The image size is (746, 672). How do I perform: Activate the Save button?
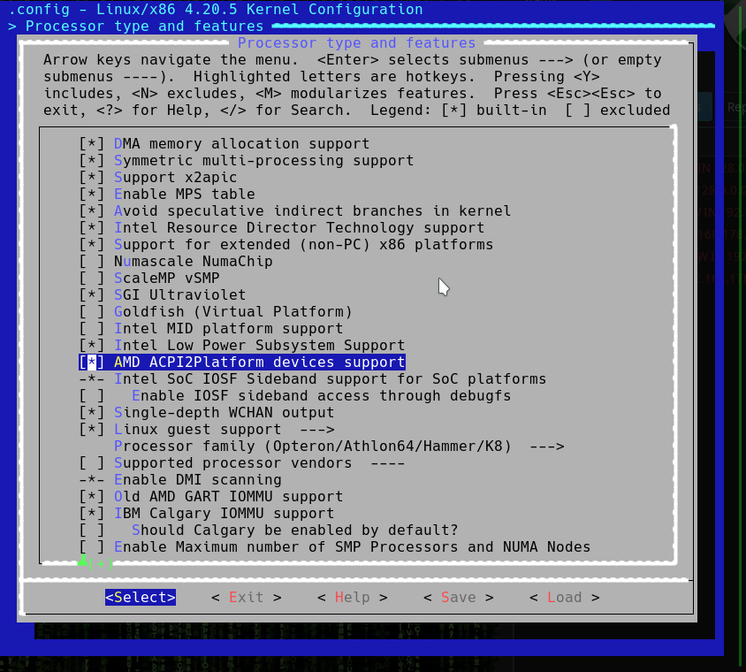(x=458, y=597)
